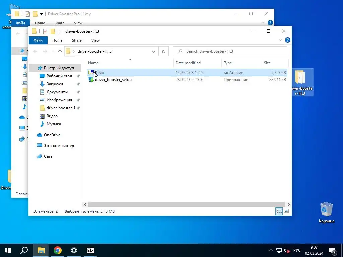This screenshot has width=343, height=257.
Task: Expand the ribbon in driver-booster-11.3 window
Action: point(280,40)
